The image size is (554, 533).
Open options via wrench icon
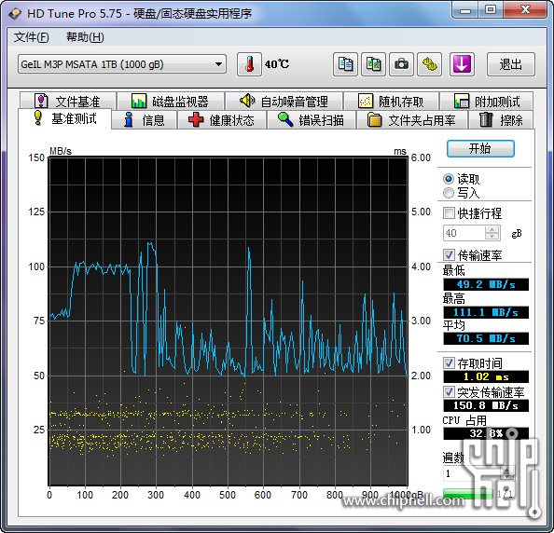click(430, 64)
